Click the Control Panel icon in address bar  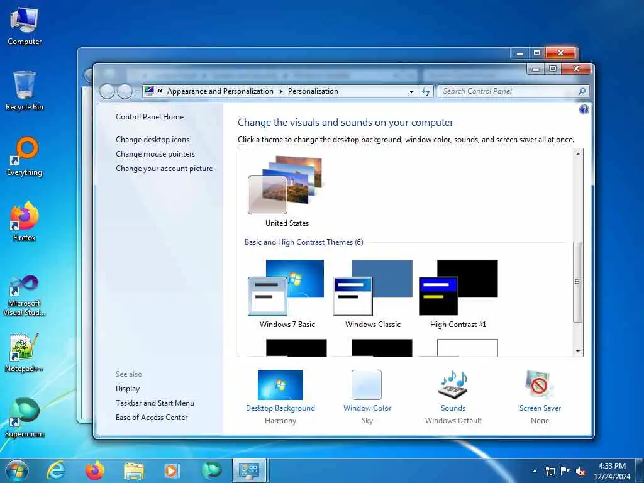pos(149,91)
